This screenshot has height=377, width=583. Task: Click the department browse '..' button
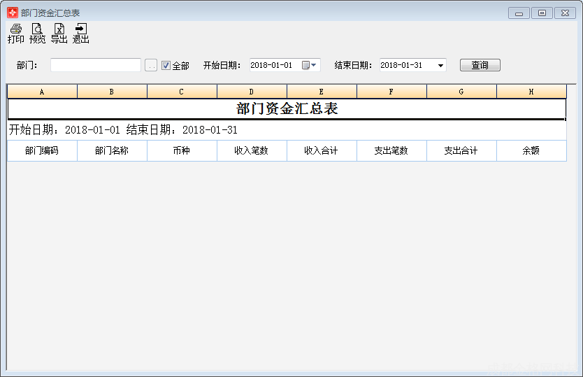[151, 65]
